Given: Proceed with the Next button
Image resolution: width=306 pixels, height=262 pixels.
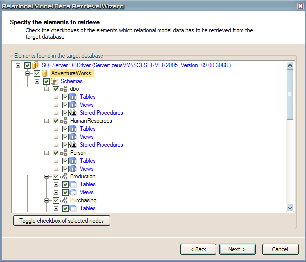Looking at the screenshot, I should coord(237,249).
